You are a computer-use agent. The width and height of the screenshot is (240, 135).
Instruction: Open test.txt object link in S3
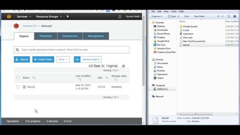[31, 87]
